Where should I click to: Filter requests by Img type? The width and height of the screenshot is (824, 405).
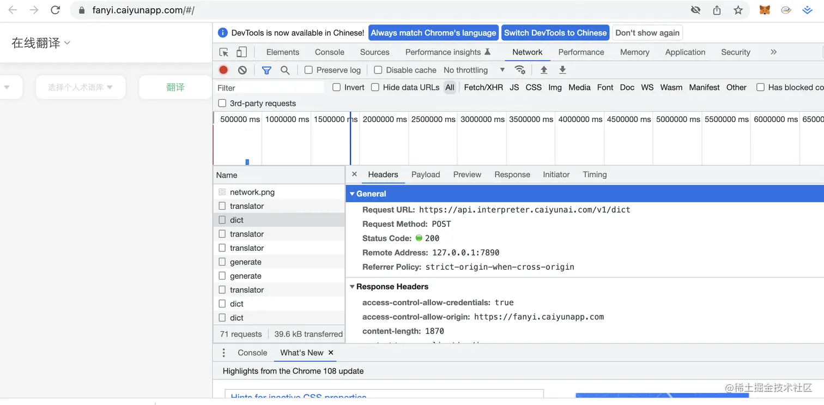pyautogui.click(x=555, y=87)
